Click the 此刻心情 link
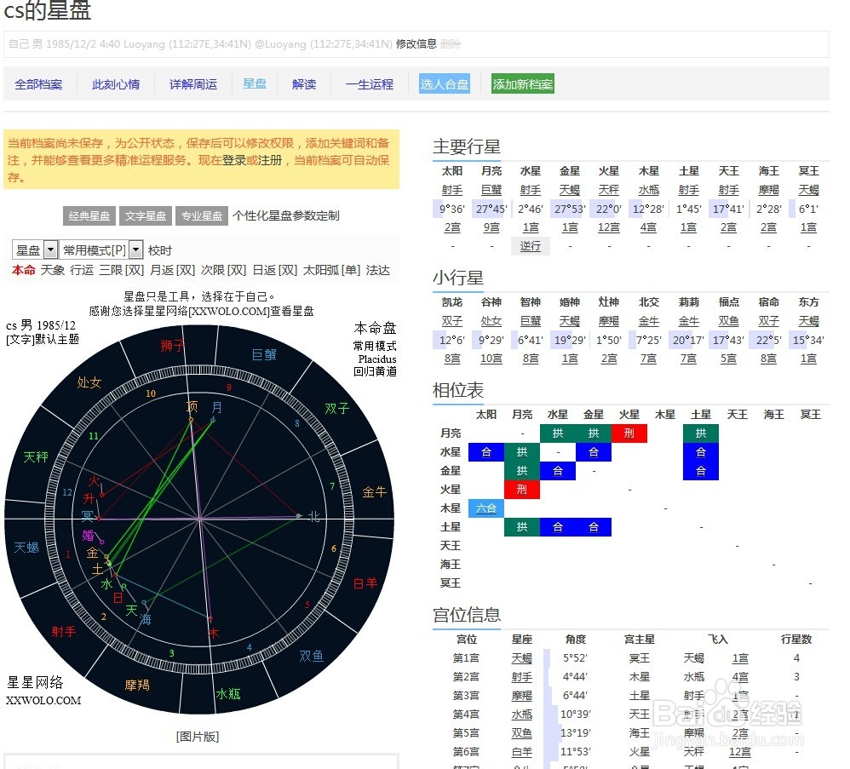 115,84
